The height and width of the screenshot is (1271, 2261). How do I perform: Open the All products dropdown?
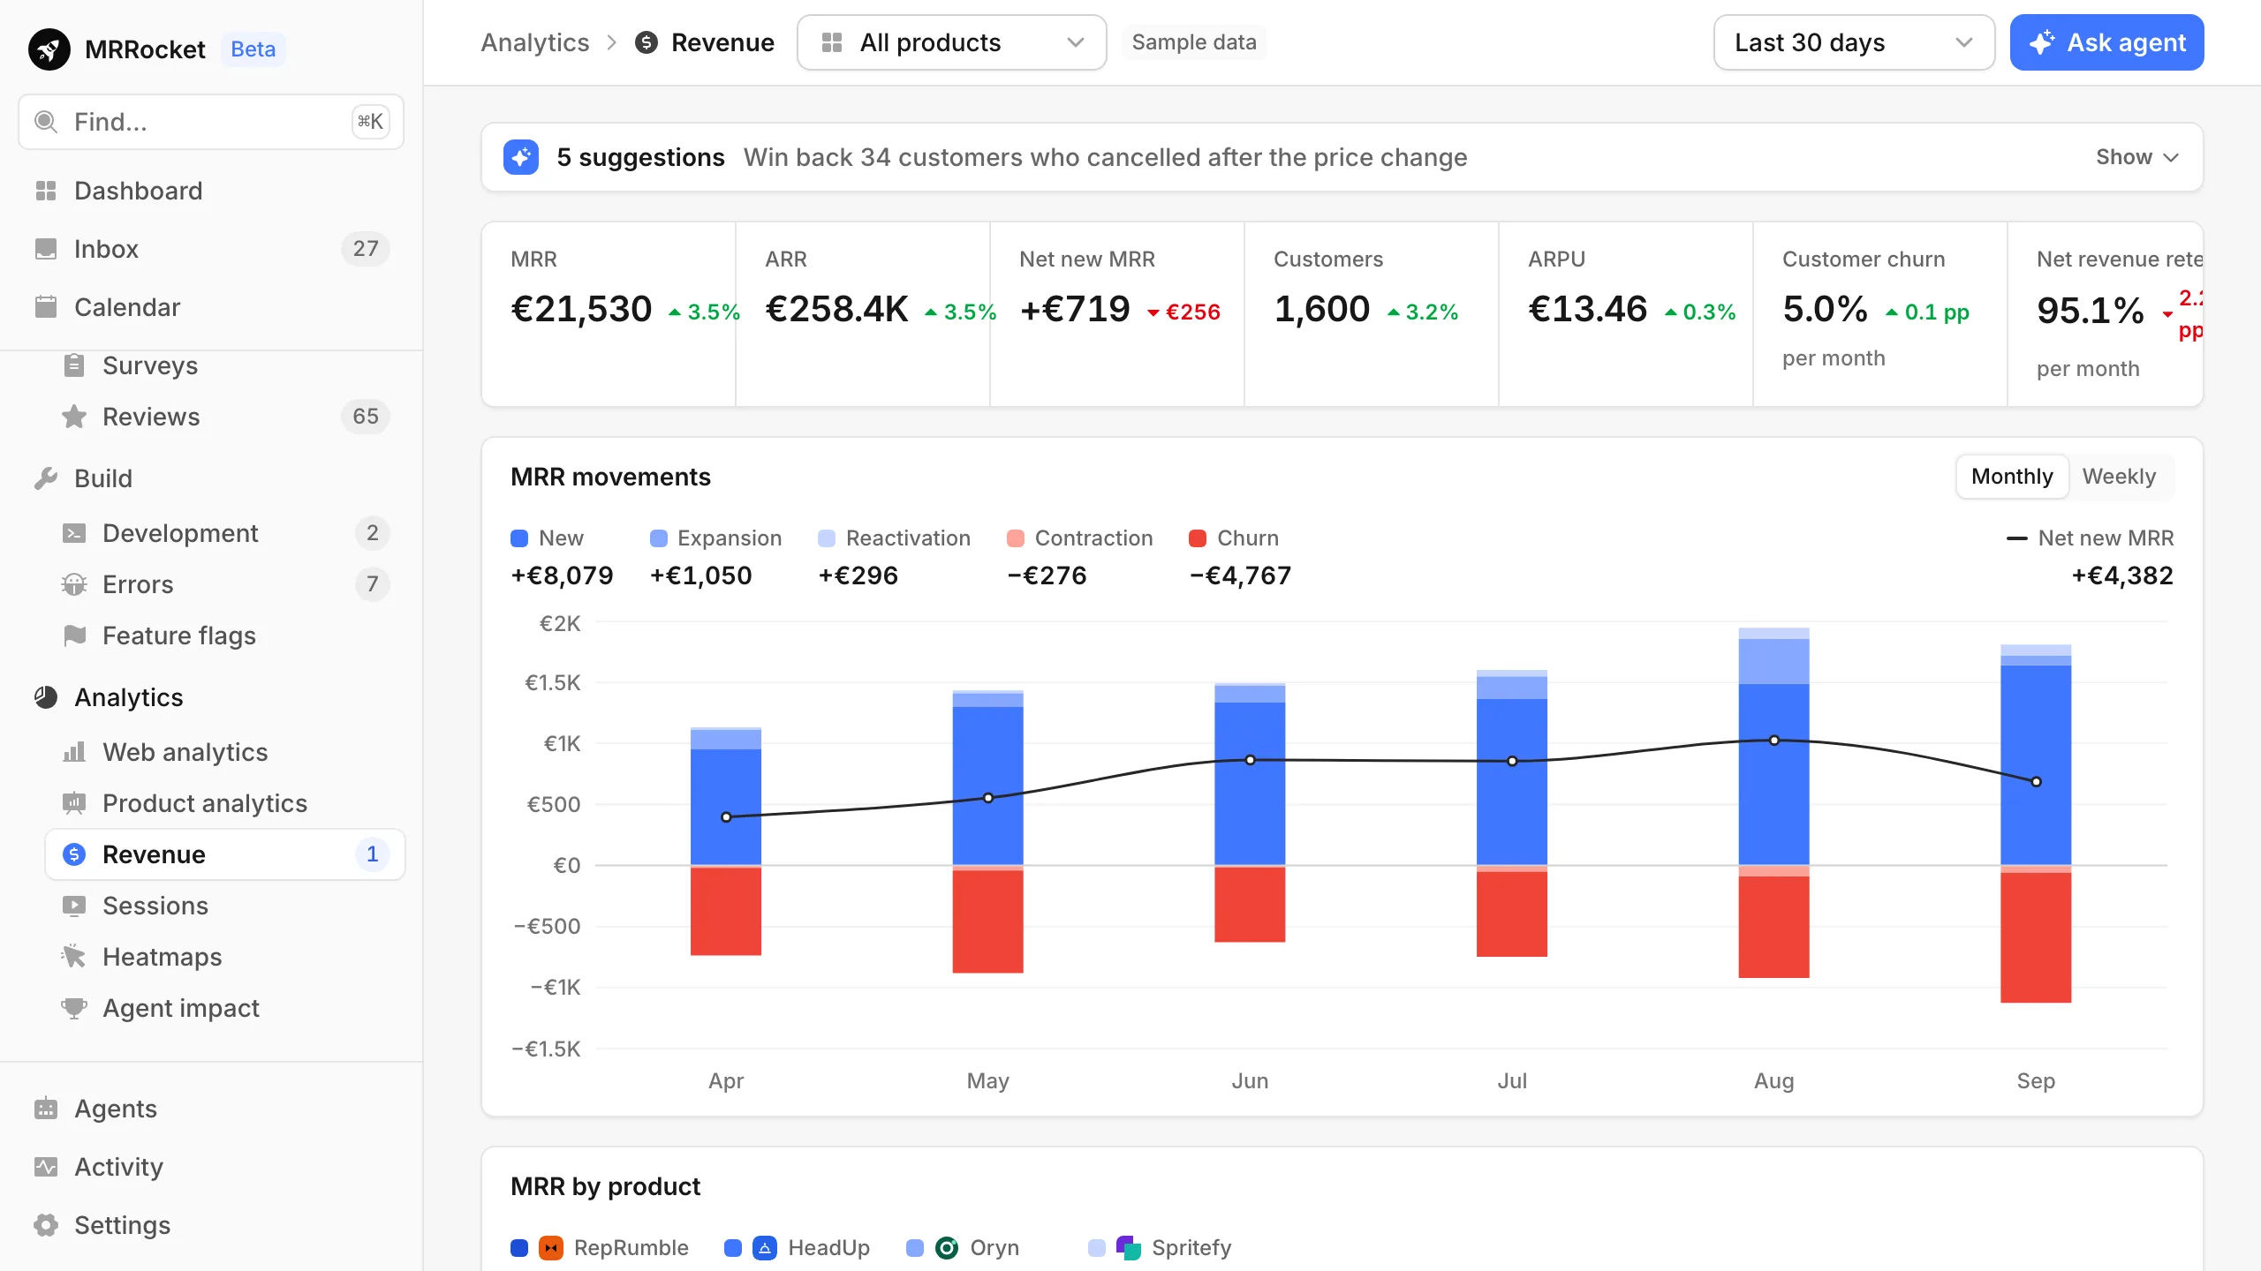tap(952, 42)
